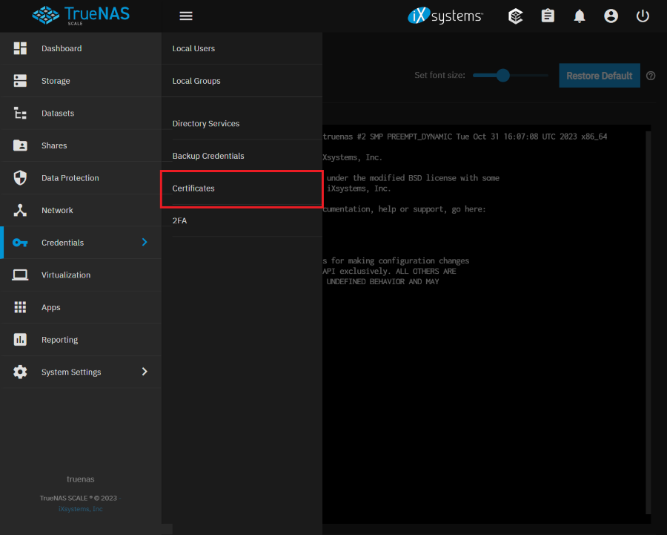The height and width of the screenshot is (535, 667).
Task: Select Local Users in submenu
Action: [193, 49]
